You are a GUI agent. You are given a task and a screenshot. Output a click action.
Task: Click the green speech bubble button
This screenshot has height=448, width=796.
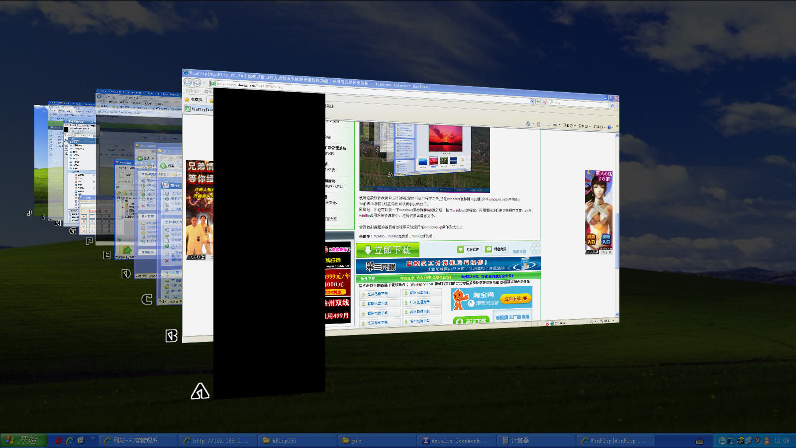(496, 249)
